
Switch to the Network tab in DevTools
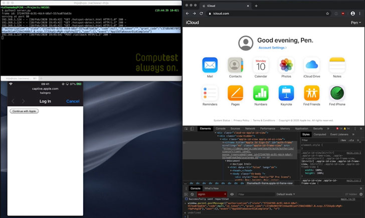250,128
